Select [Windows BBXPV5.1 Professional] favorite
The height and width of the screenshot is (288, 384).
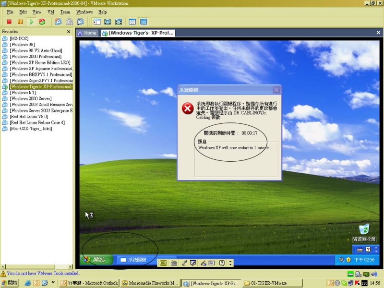[41, 74]
